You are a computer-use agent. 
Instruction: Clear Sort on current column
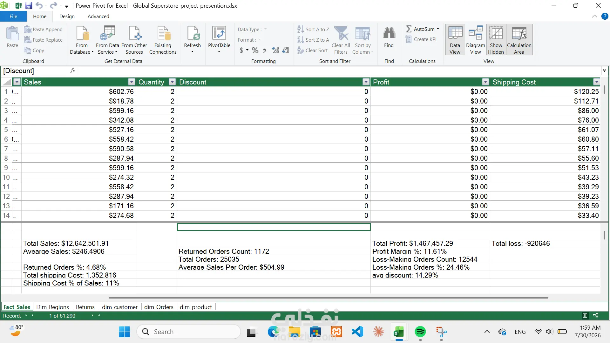click(x=312, y=50)
